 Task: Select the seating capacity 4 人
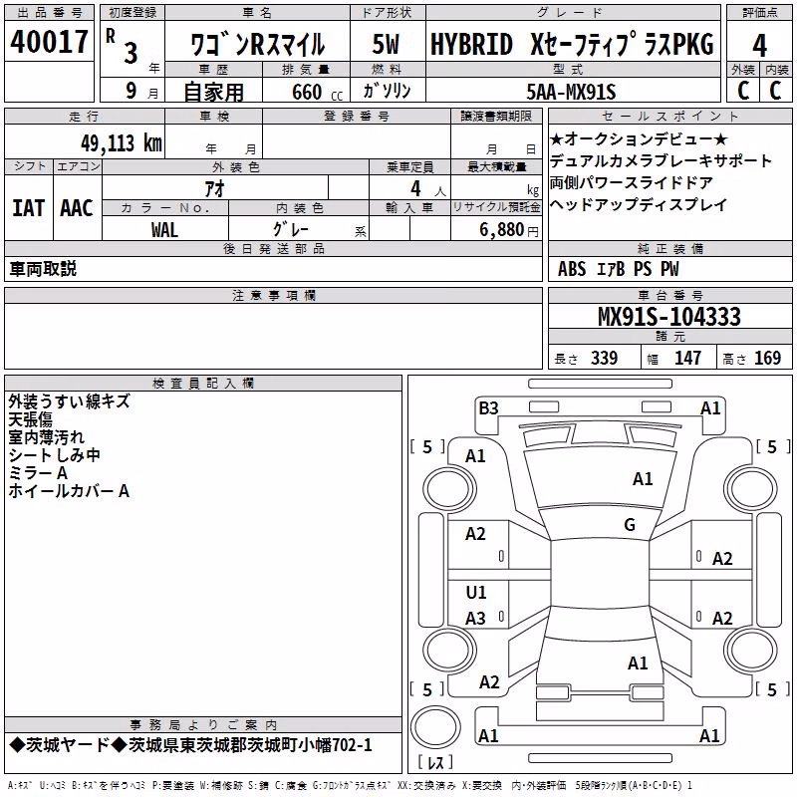(x=428, y=189)
